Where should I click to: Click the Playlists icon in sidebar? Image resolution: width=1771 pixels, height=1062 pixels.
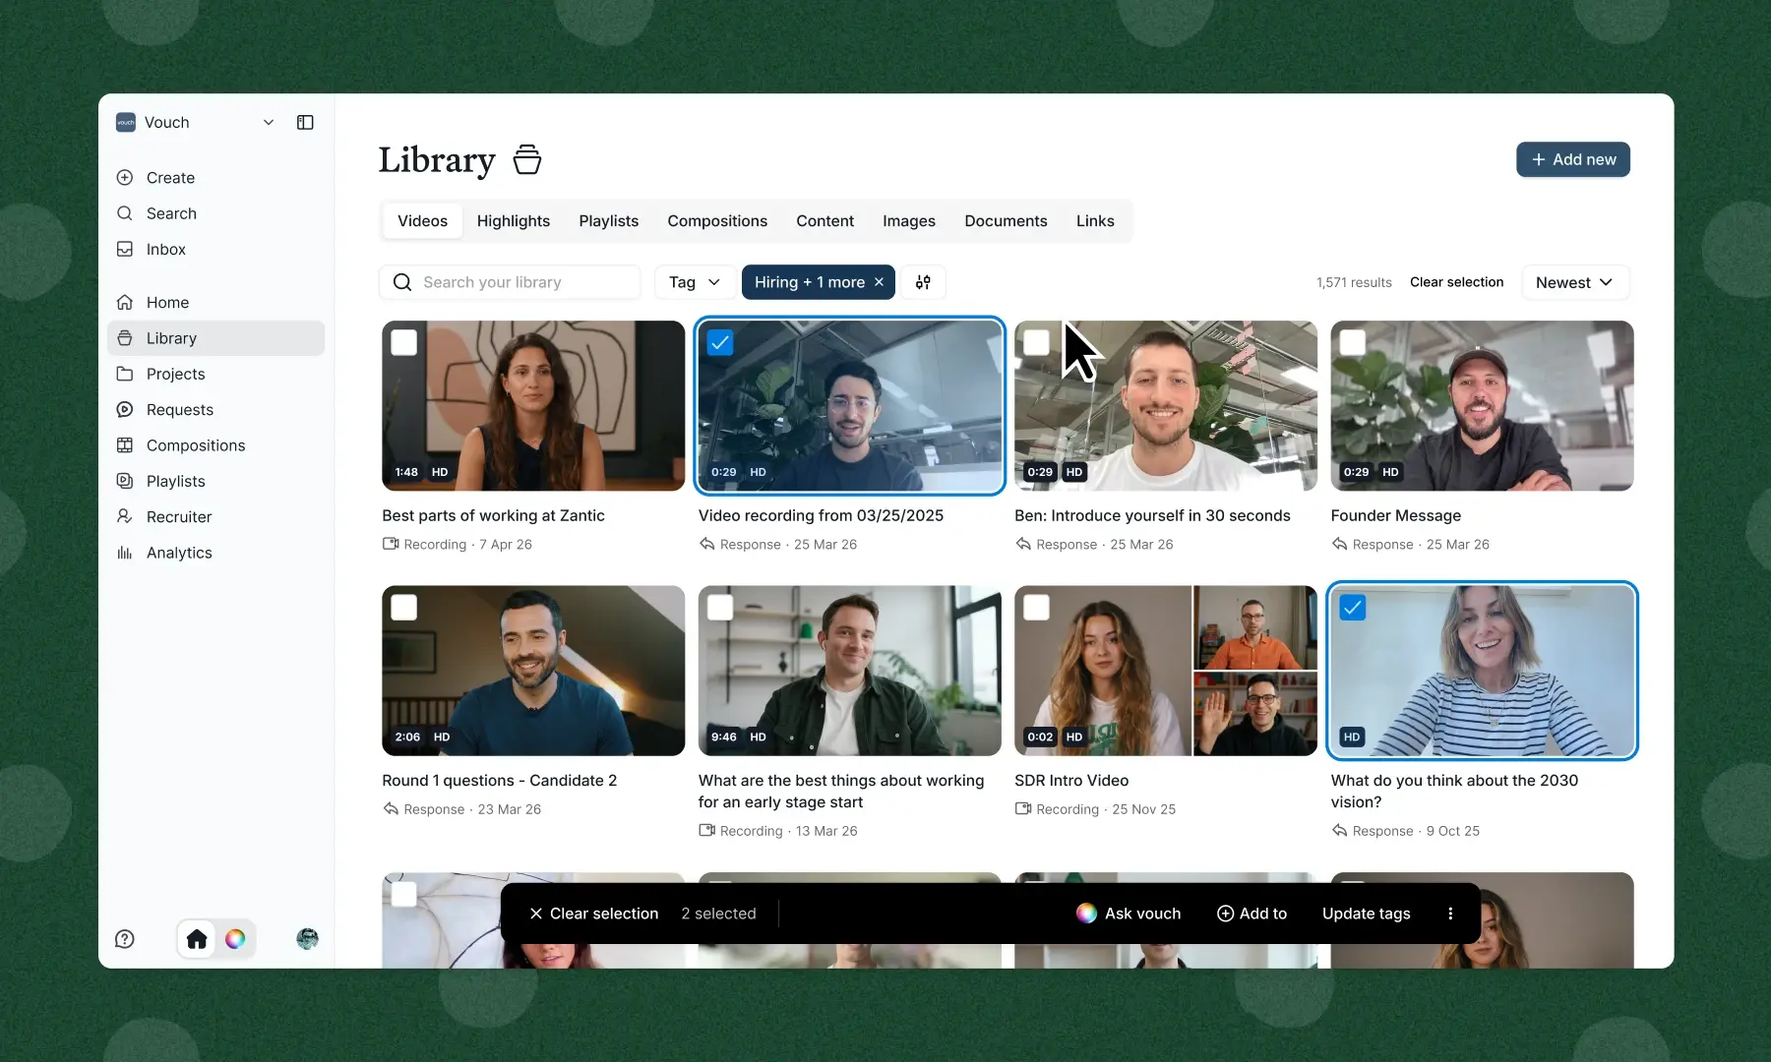click(125, 481)
